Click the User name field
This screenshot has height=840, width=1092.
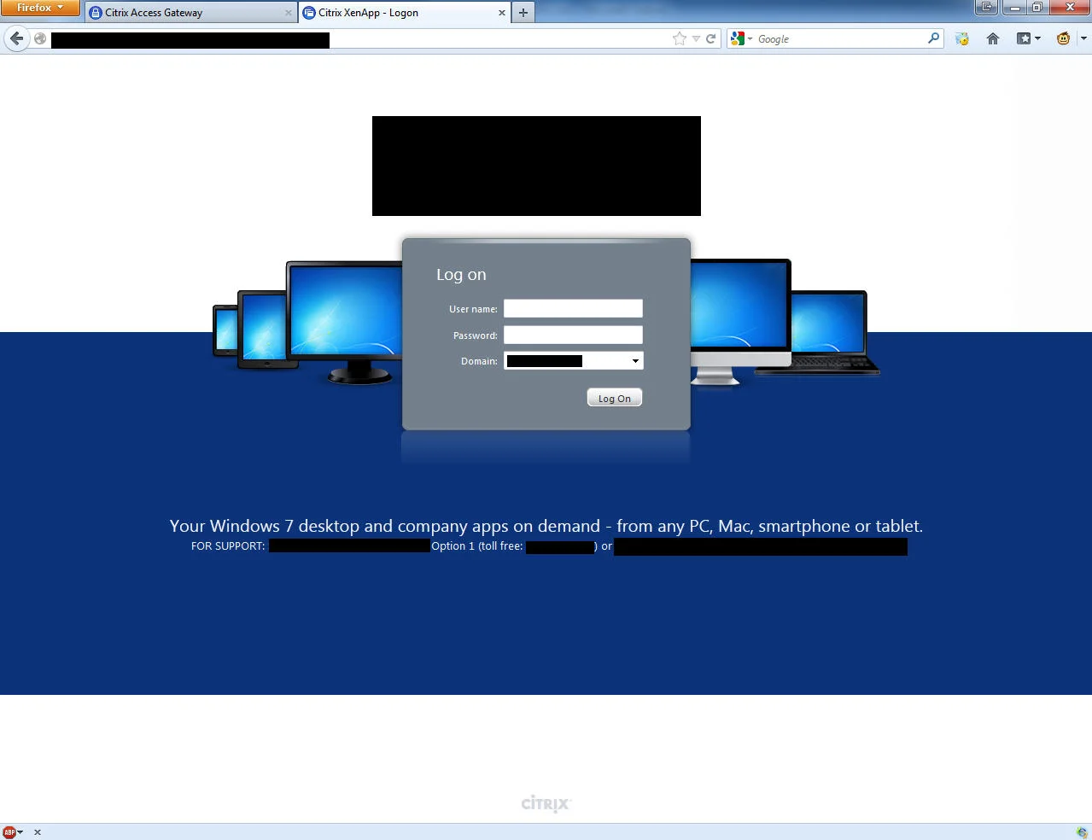coord(573,308)
